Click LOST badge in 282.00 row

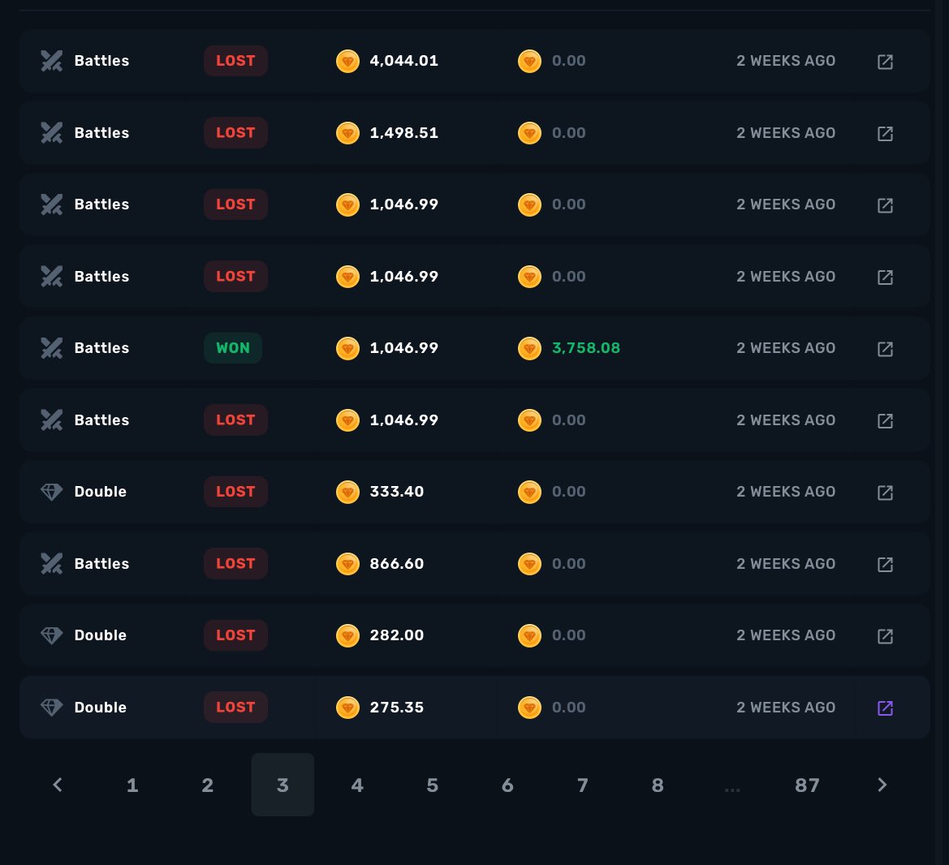pos(235,635)
